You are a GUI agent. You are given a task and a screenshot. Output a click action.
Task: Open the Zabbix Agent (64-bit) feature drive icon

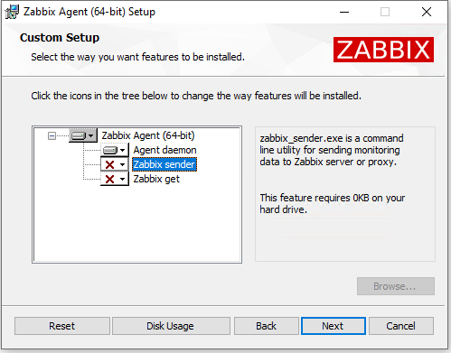(79, 135)
